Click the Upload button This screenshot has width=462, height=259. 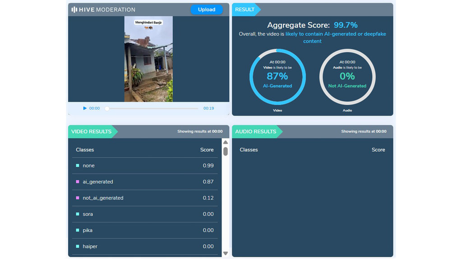[206, 9]
